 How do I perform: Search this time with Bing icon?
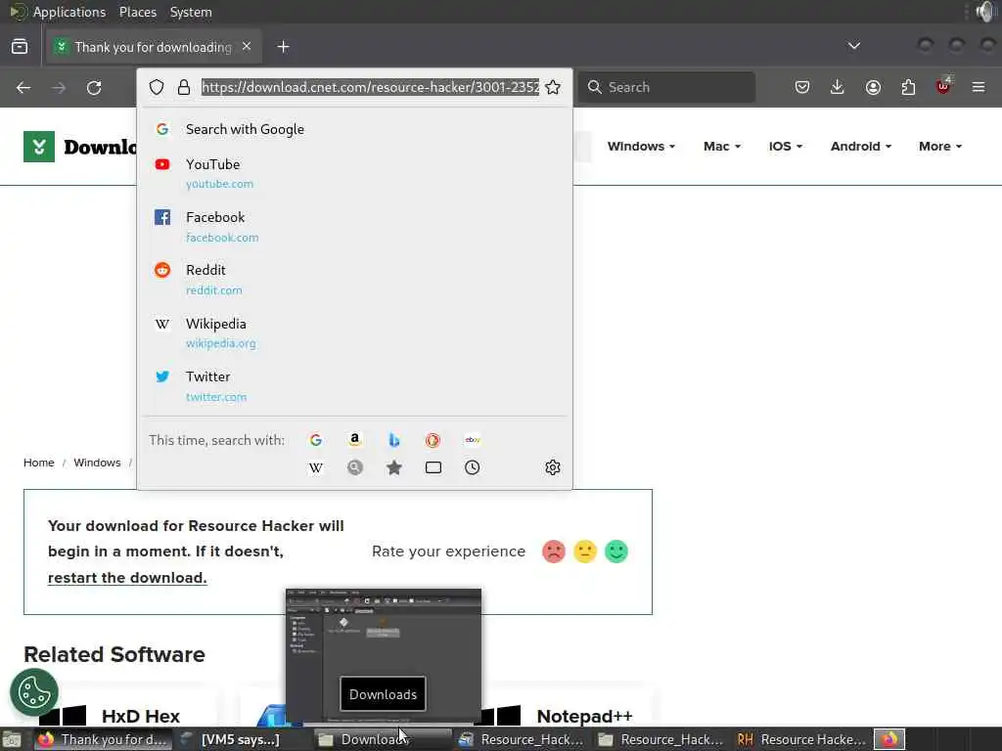[394, 440]
